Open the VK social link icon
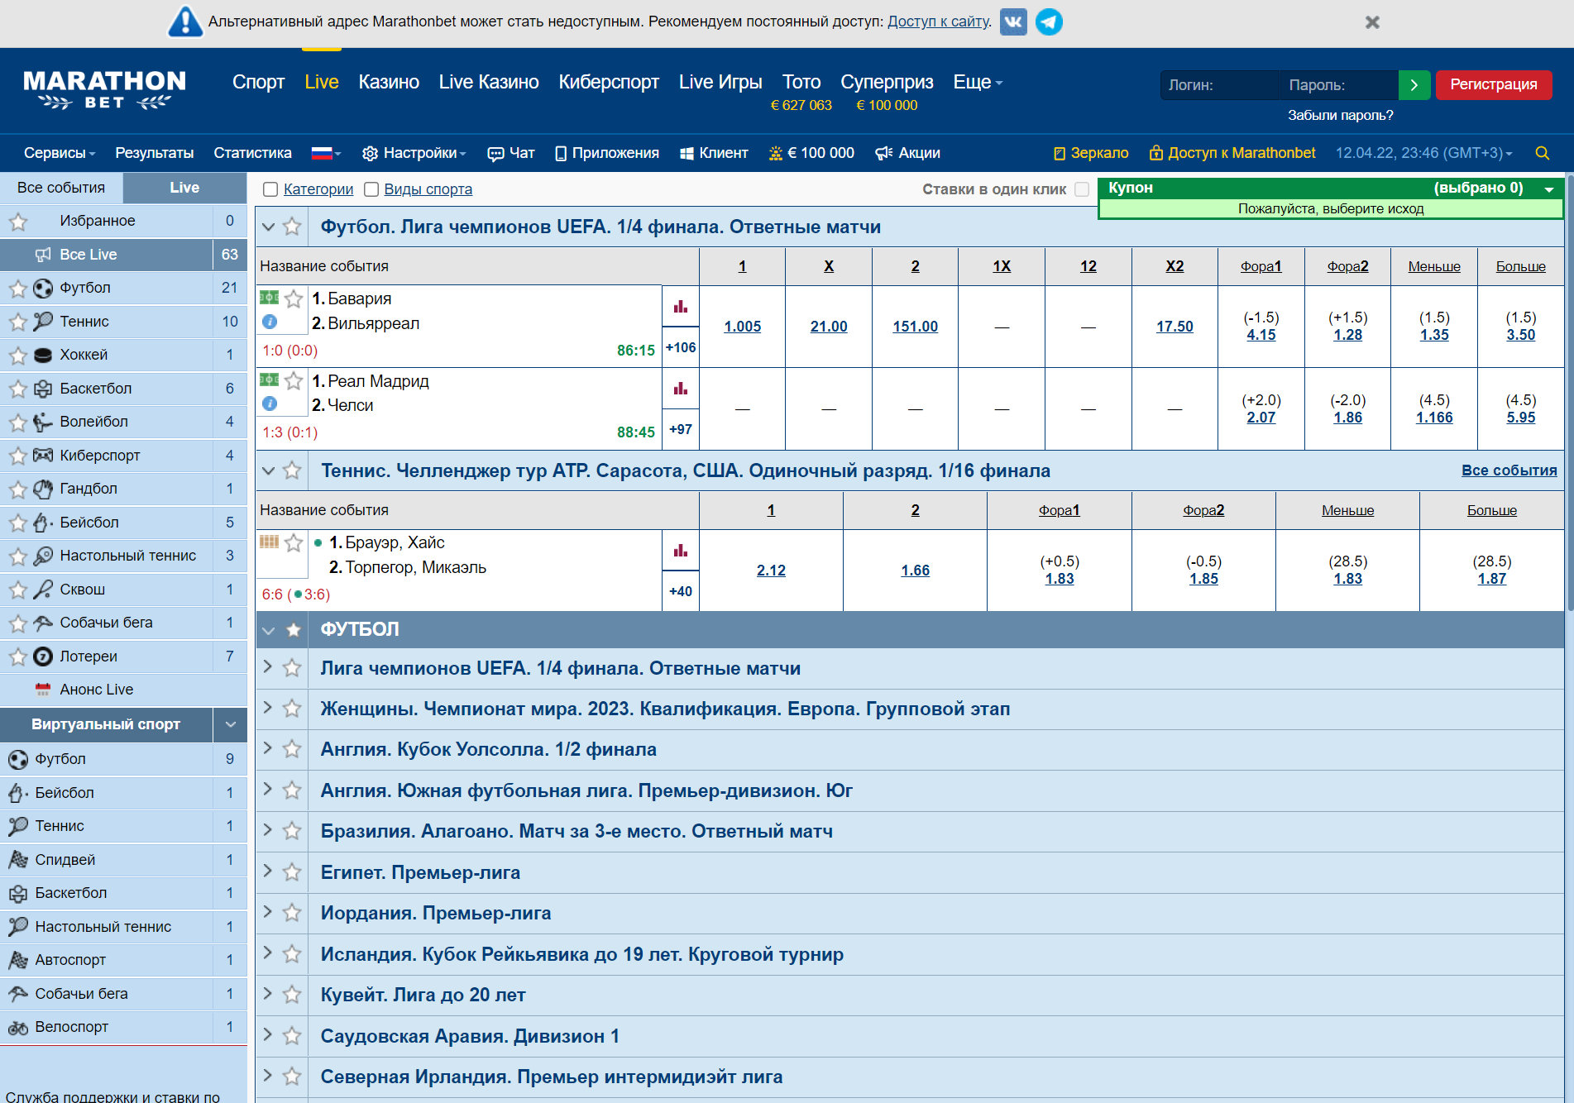1574x1103 pixels. pyautogui.click(x=1013, y=21)
